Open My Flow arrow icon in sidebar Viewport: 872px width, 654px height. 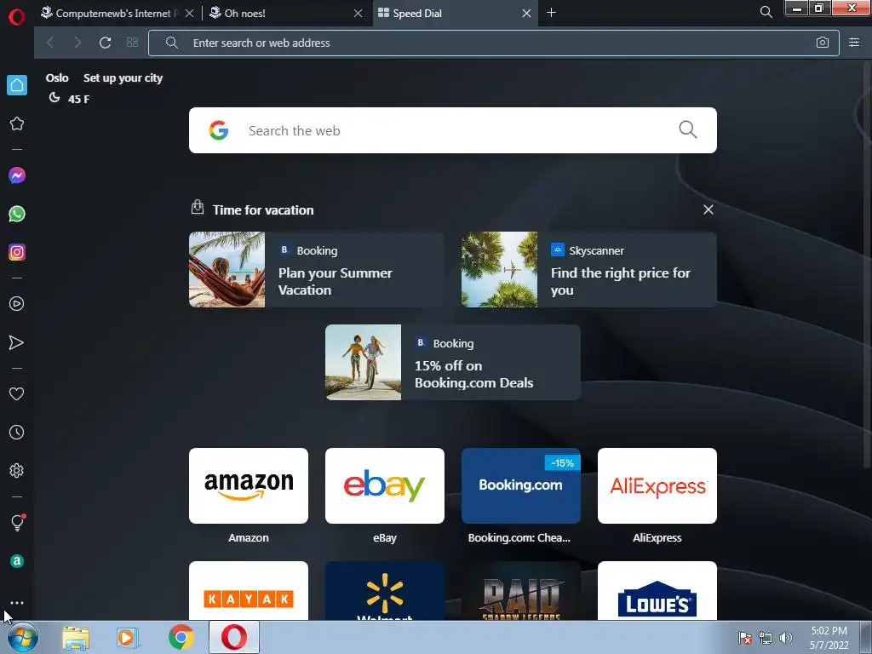click(17, 342)
